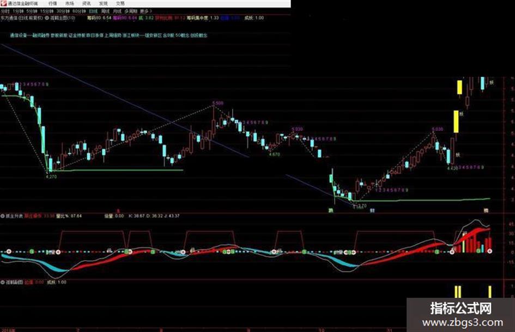Click the 量比% 87.64 value

point(69,216)
